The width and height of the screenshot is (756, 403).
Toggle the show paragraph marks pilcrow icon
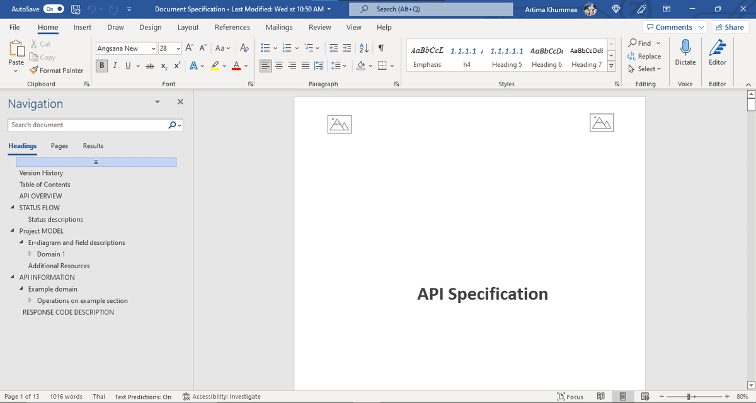click(381, 48)
